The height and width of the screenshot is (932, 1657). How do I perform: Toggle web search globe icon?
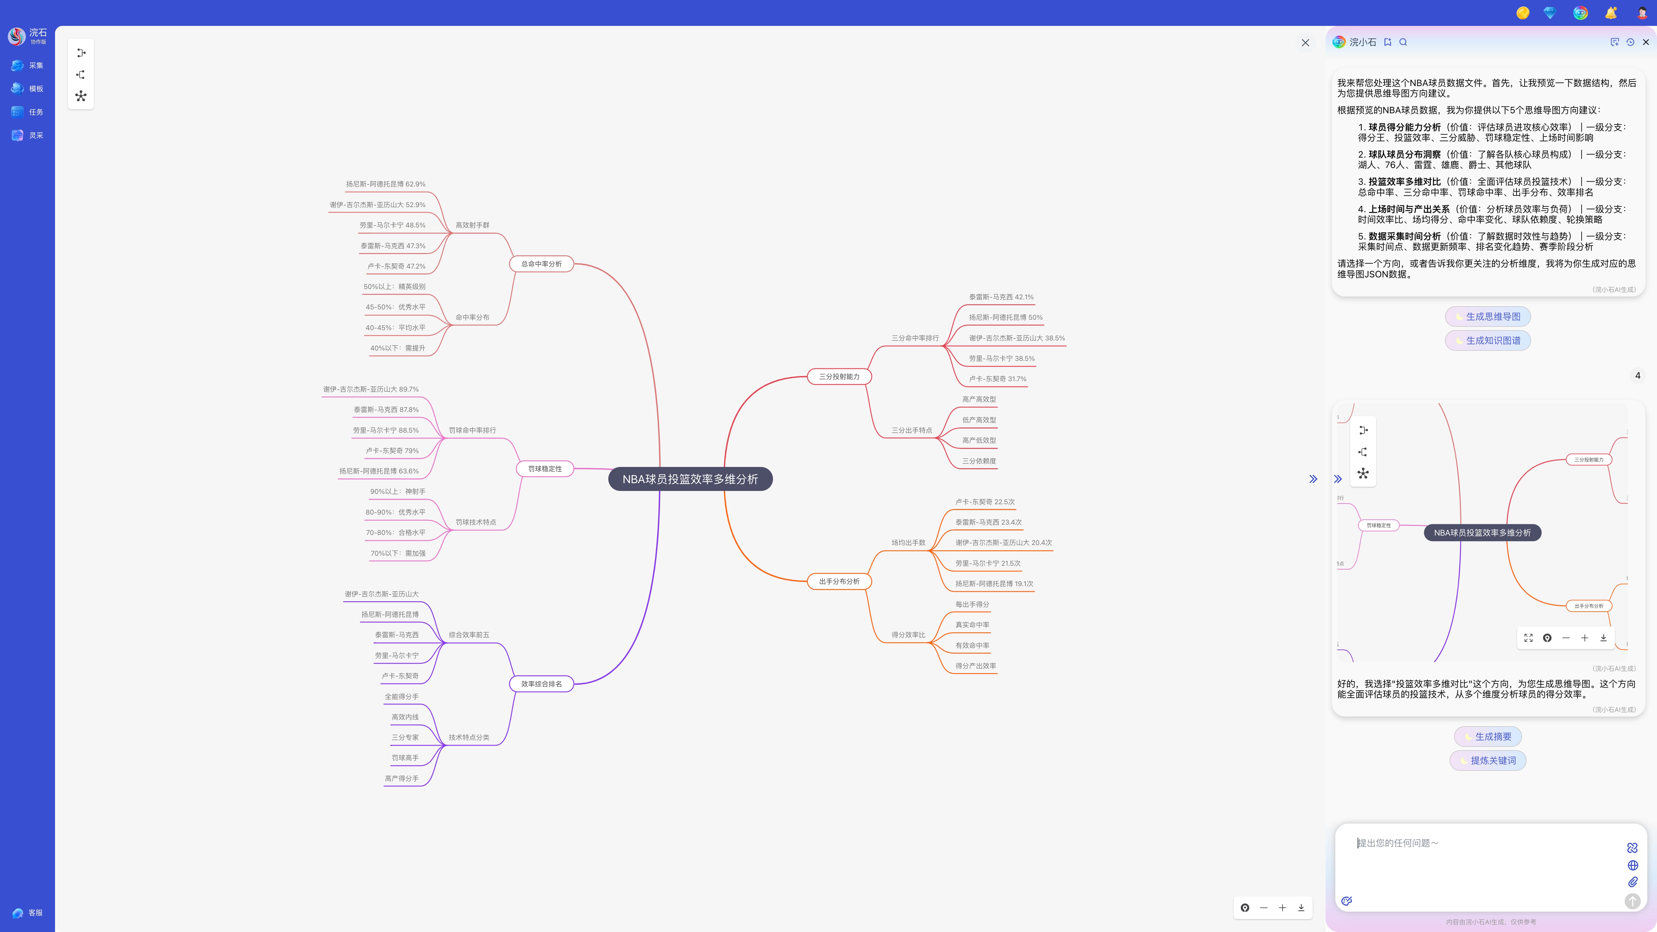pyautogui.click(x=1632, y=865)
